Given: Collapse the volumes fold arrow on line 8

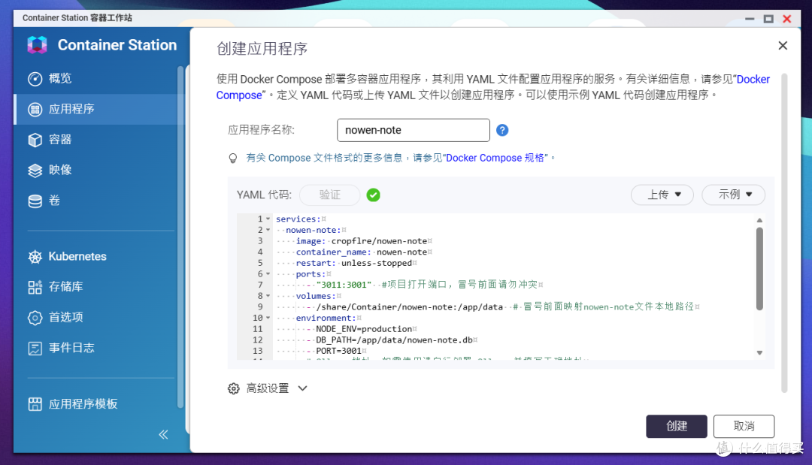Looking at the screenshot, I should tap(268, 296).
